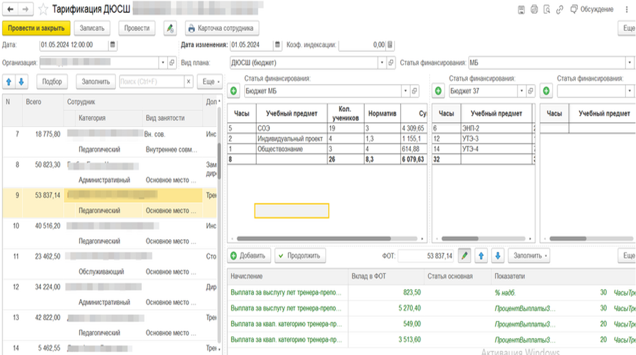Click the back navigation arrow
This screenshot has height=355, width=636.
click(10, 9)
